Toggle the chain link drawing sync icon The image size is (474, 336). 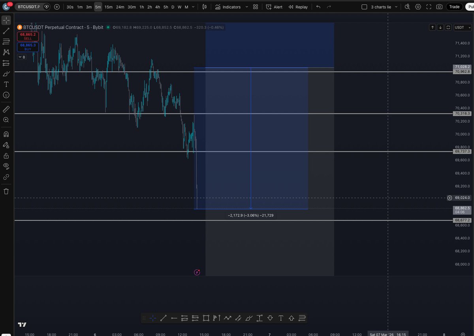[6, 177]
